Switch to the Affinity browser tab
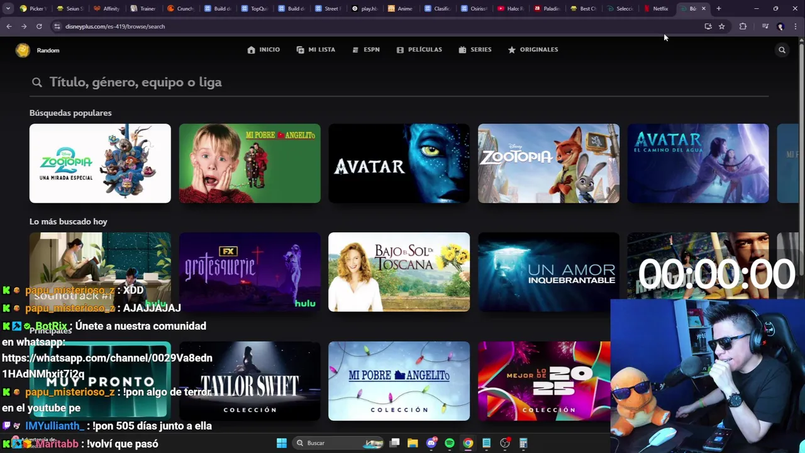805x453 pixels. click(106, 9)
